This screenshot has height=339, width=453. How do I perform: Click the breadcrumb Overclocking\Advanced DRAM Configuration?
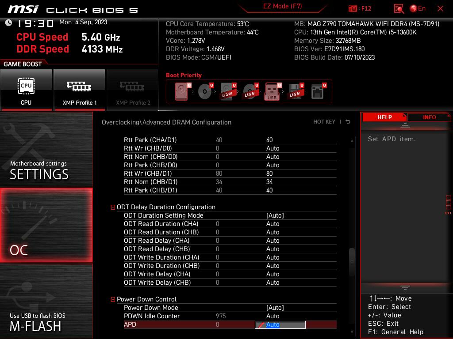[166, 122]
